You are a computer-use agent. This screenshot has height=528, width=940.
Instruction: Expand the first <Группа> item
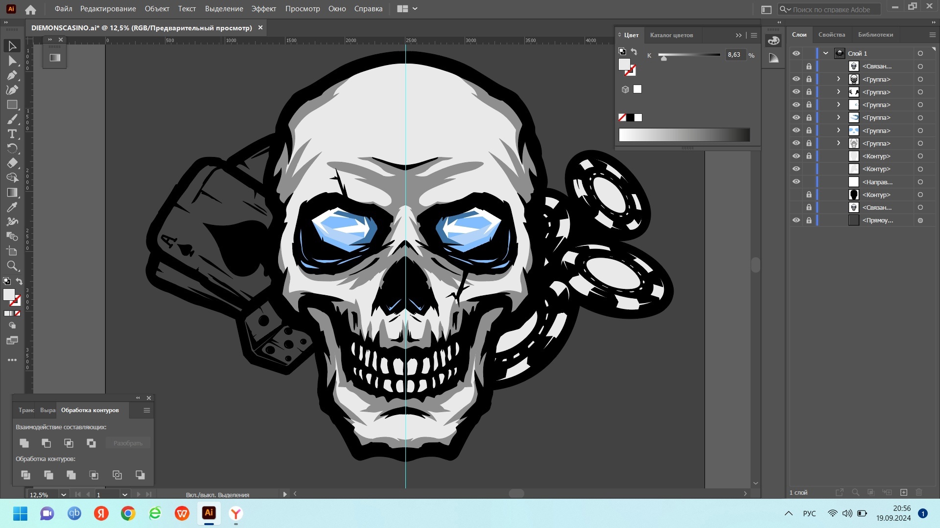838,79
